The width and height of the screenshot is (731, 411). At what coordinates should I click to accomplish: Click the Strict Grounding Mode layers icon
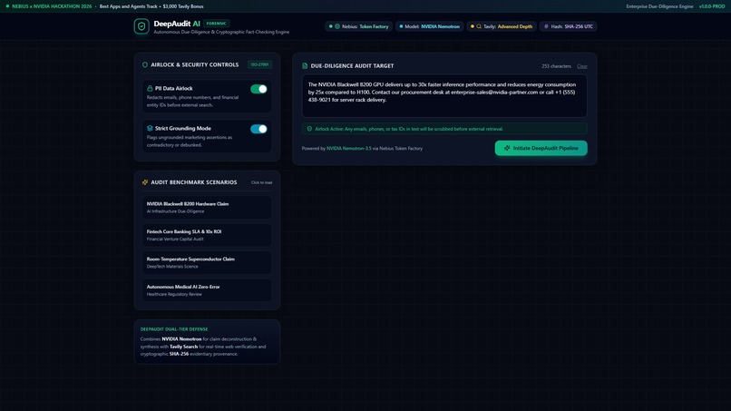(x=150, y=128)
